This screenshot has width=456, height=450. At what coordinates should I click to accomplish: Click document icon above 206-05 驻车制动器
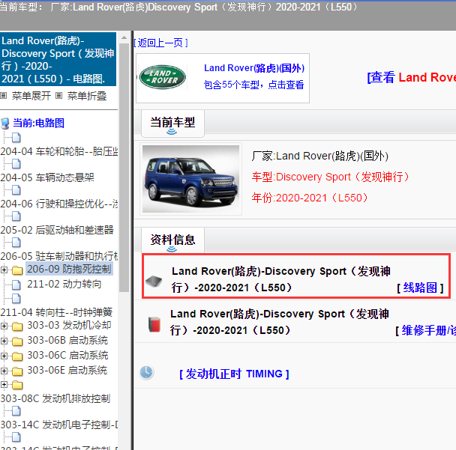(16, 243)
